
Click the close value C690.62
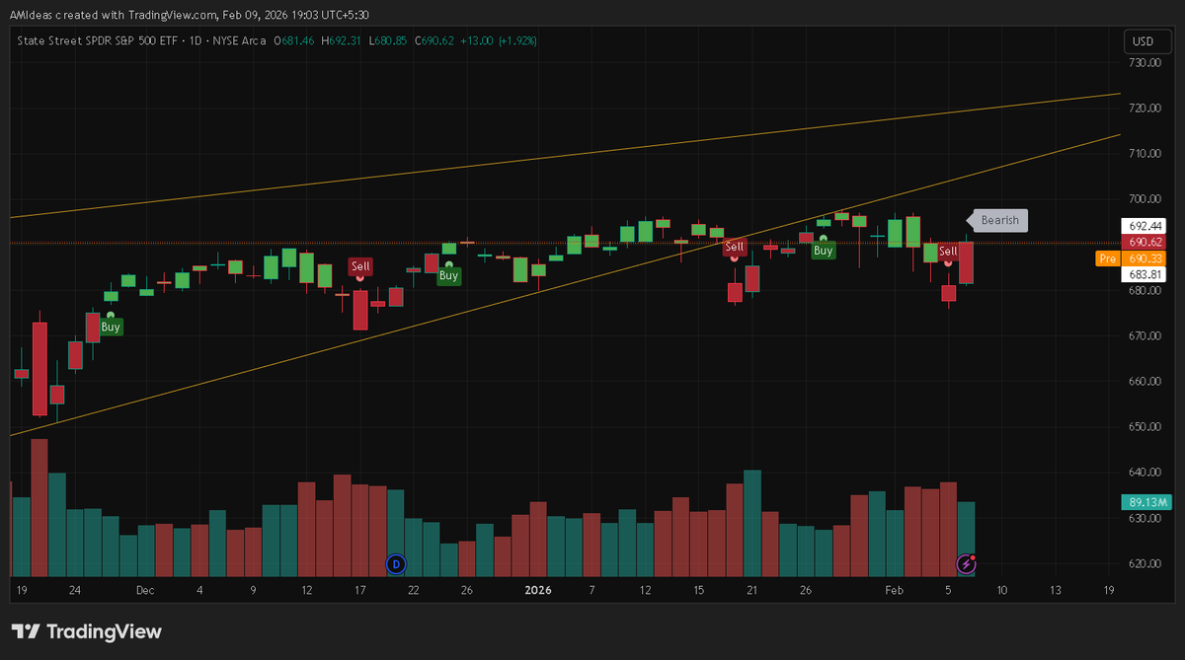coord(434,40)
